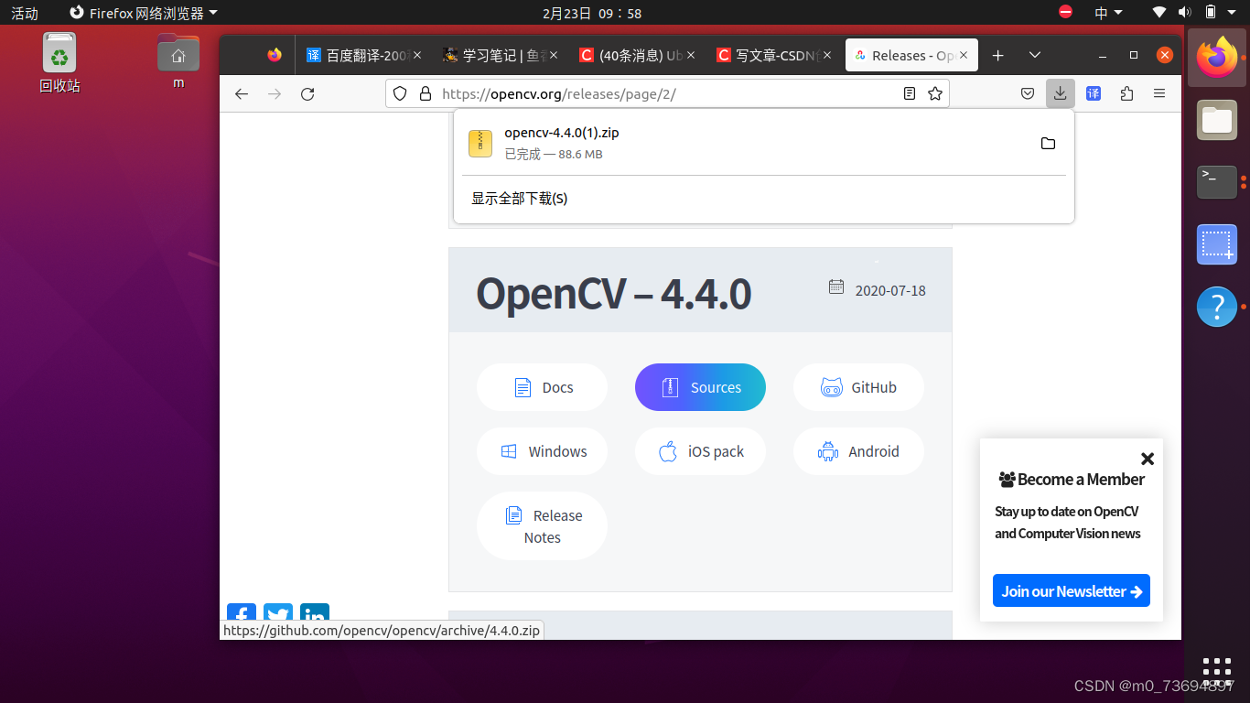Click the volume speaker status icon
Screen dimensions: 1250x703
[1184, 13]
